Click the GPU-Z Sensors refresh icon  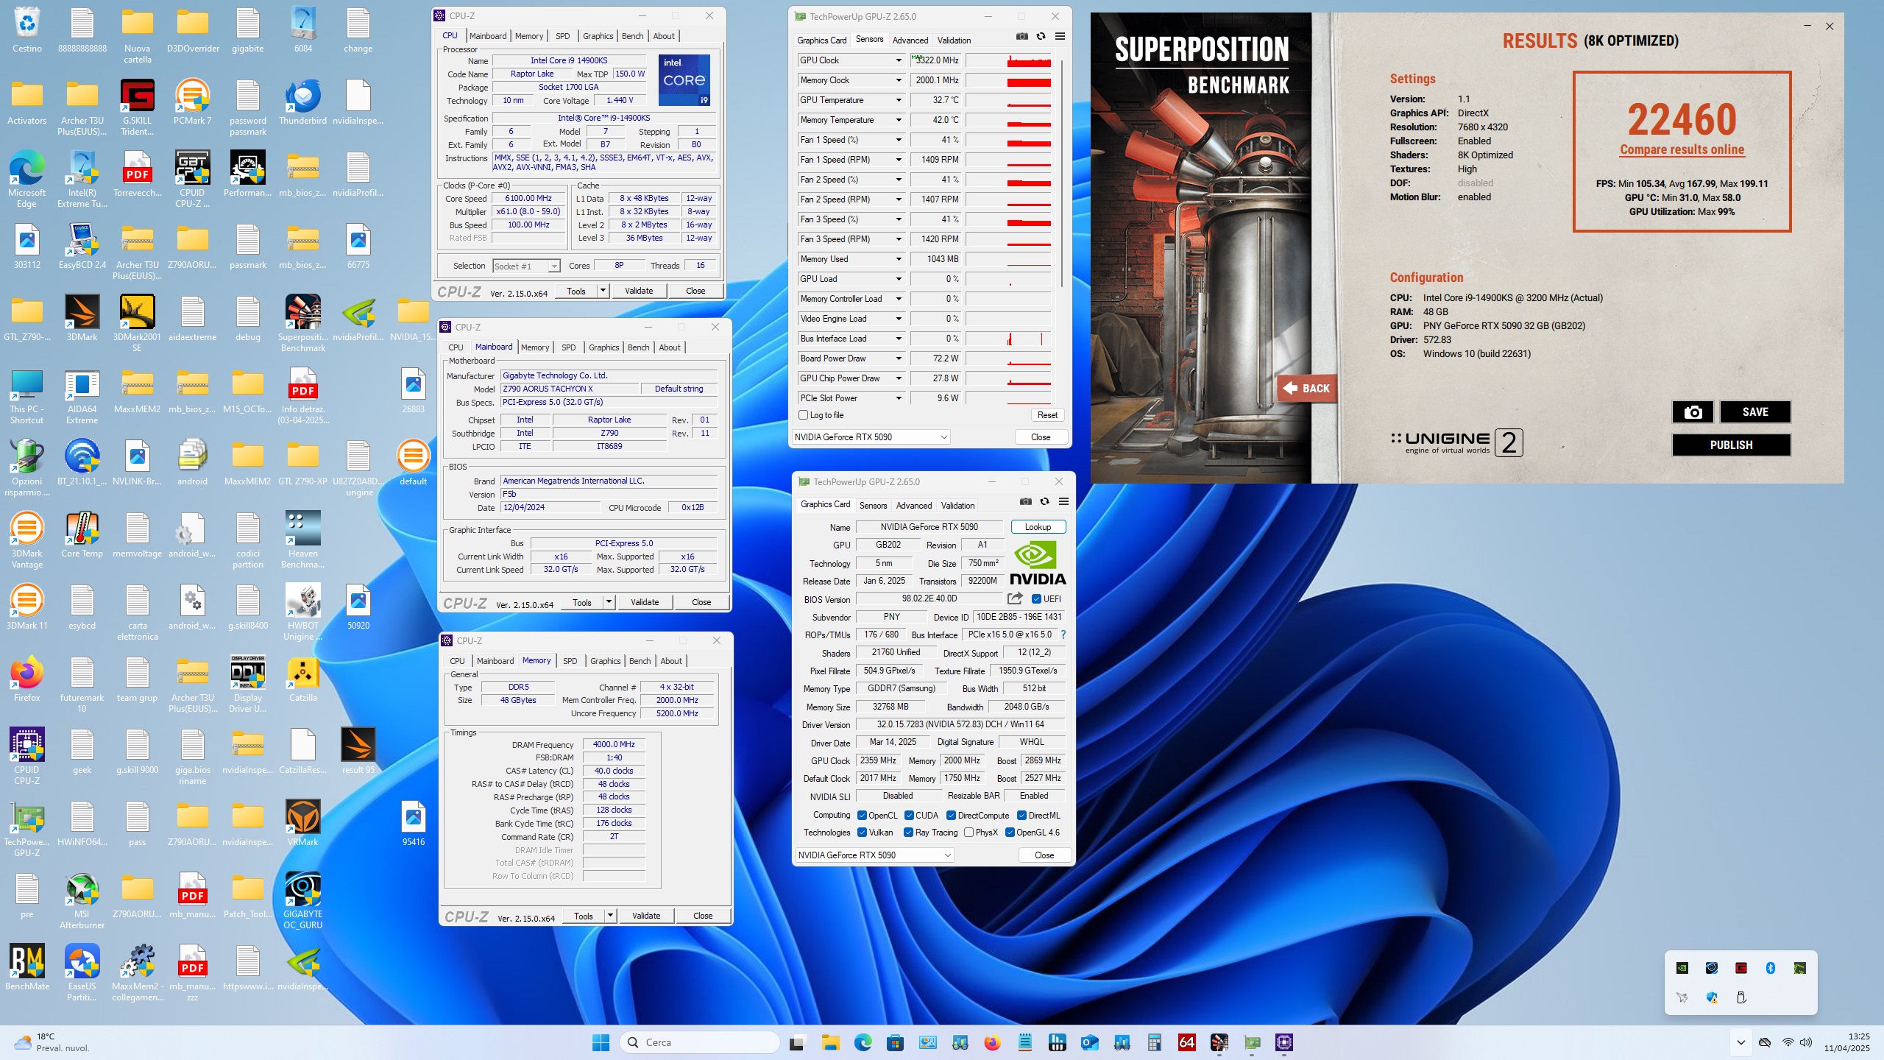pos(1041,36)
